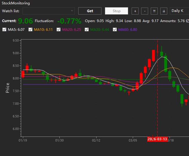
Task: Toggle the MA20 checkbox
Action: [x=59, y=29]
